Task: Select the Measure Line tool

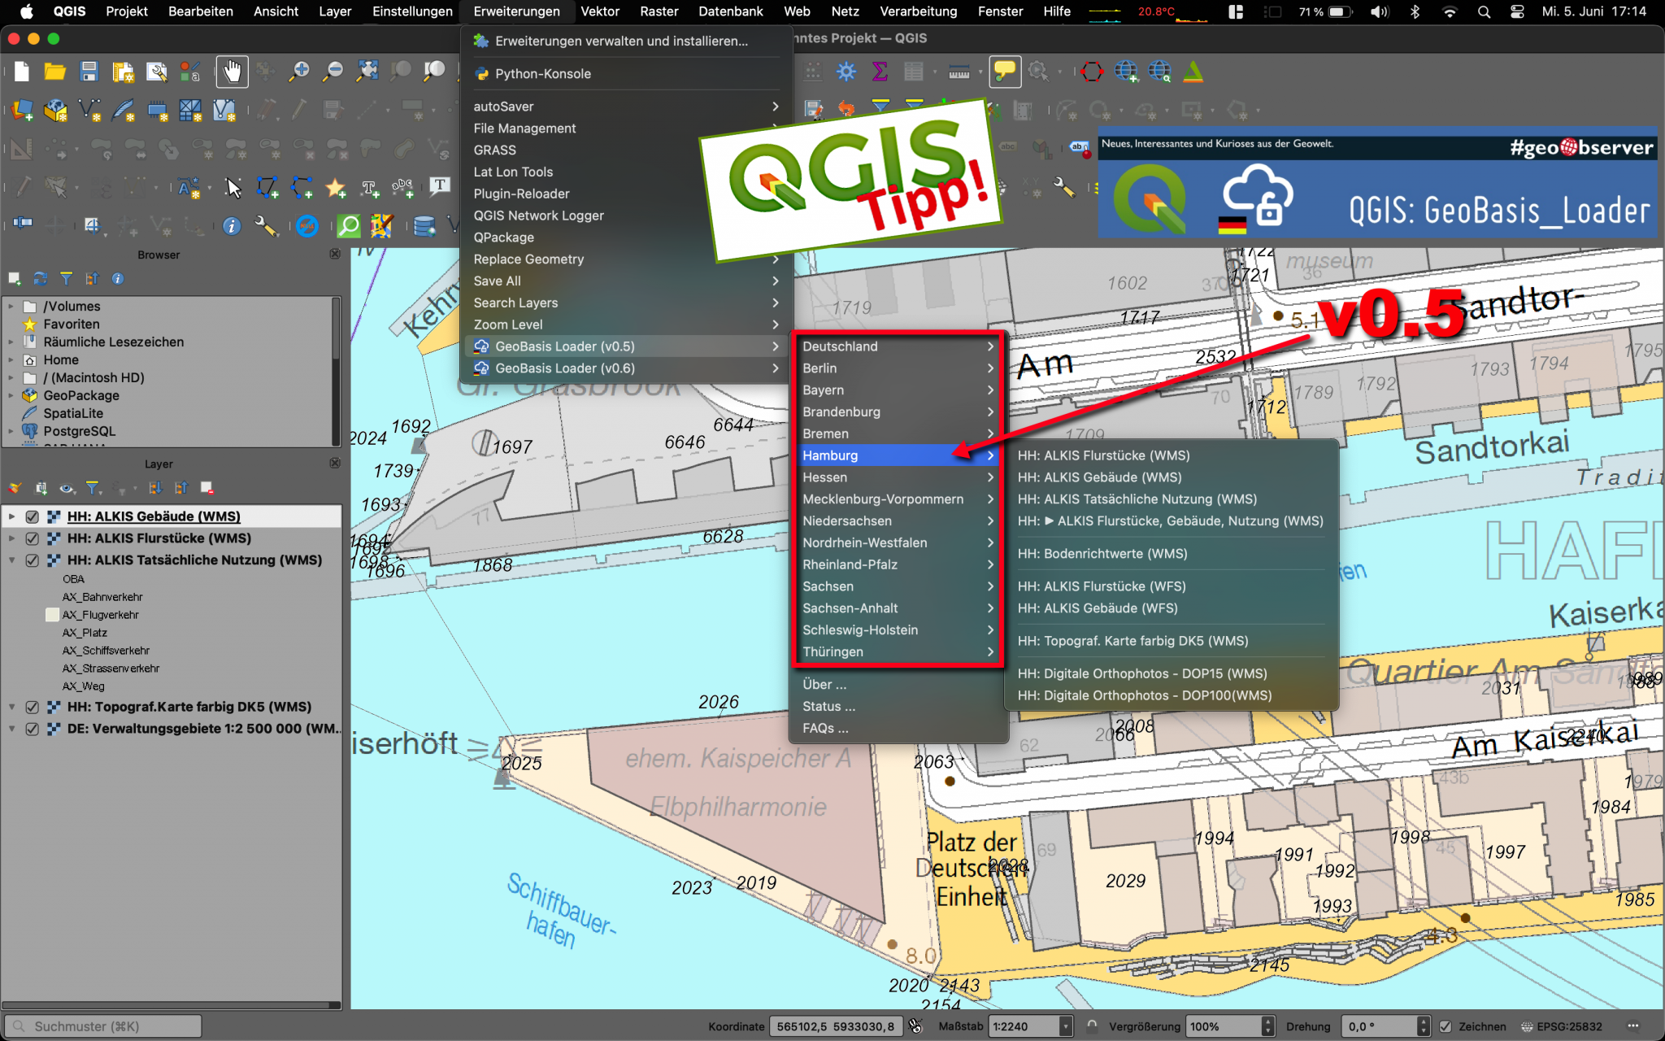Action: pyautogui.click(x=959, y=72)
